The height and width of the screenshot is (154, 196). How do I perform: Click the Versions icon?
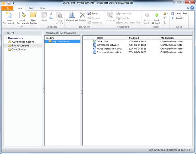pos(110,15)
